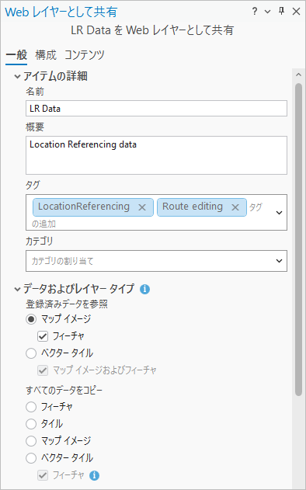
Task: Toggle フィーチャ checkbox under registered マップ イメージ
Action: 43,336
